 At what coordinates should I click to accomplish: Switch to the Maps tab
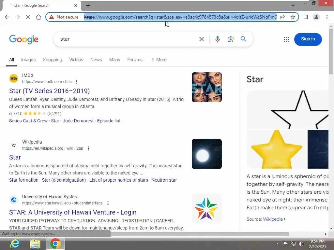(114, 60)
